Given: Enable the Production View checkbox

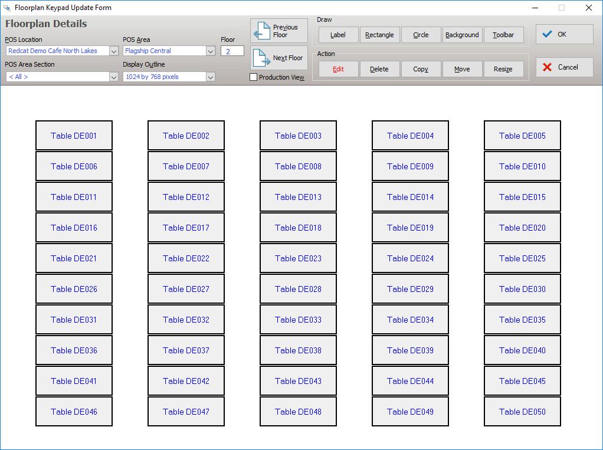Looking at the screenshot, I should click(x=254, y=77).
